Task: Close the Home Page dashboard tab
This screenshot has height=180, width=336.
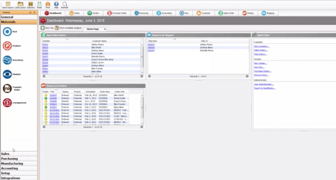Action: (105, 29)
